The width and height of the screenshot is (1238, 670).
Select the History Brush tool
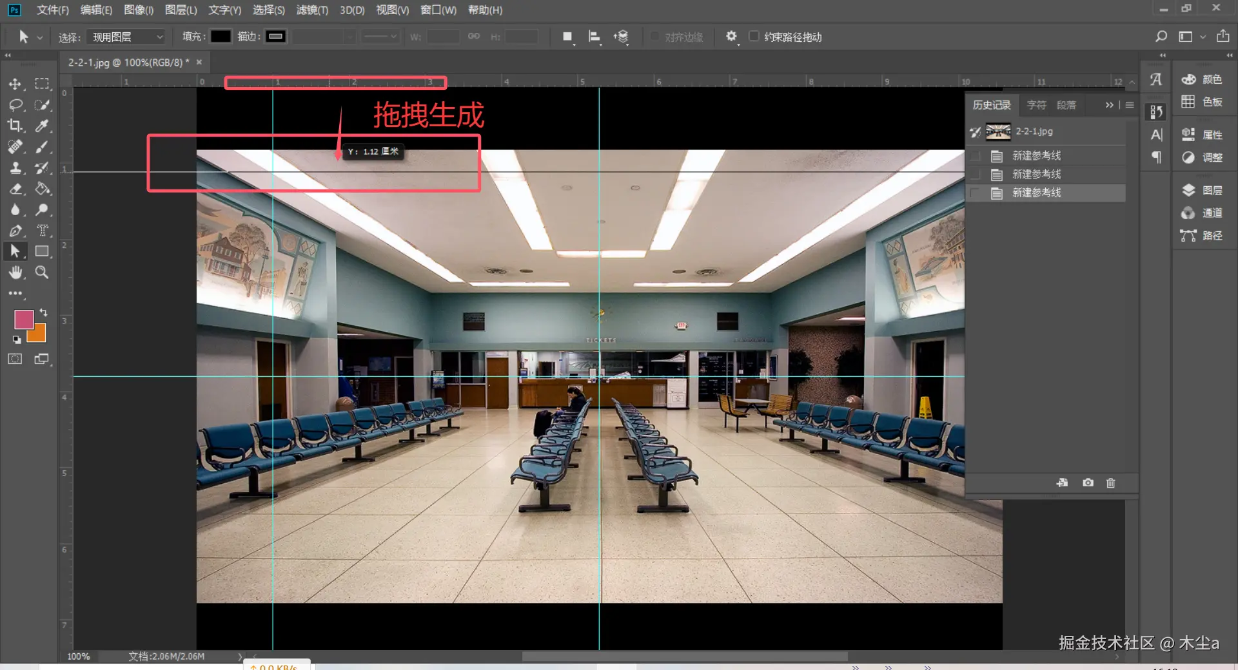coord(42,168)
